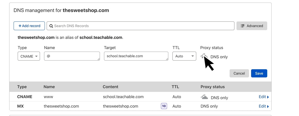
Task: Click the Edit link for the MX record
Action: tap(262, 106)
